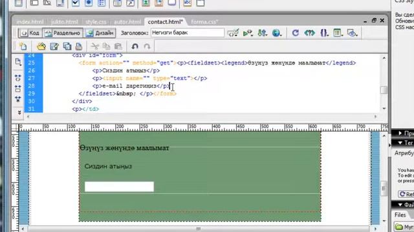The height and width of the screenshot is (232, 414).
Task: Switch to the jukto.html tab
Action: (65, 22)
